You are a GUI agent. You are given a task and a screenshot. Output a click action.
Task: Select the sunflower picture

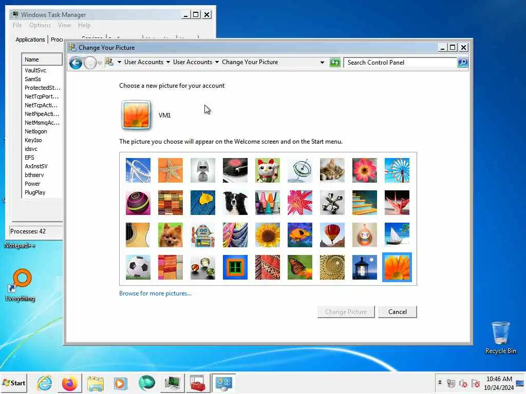coord(268,235)
